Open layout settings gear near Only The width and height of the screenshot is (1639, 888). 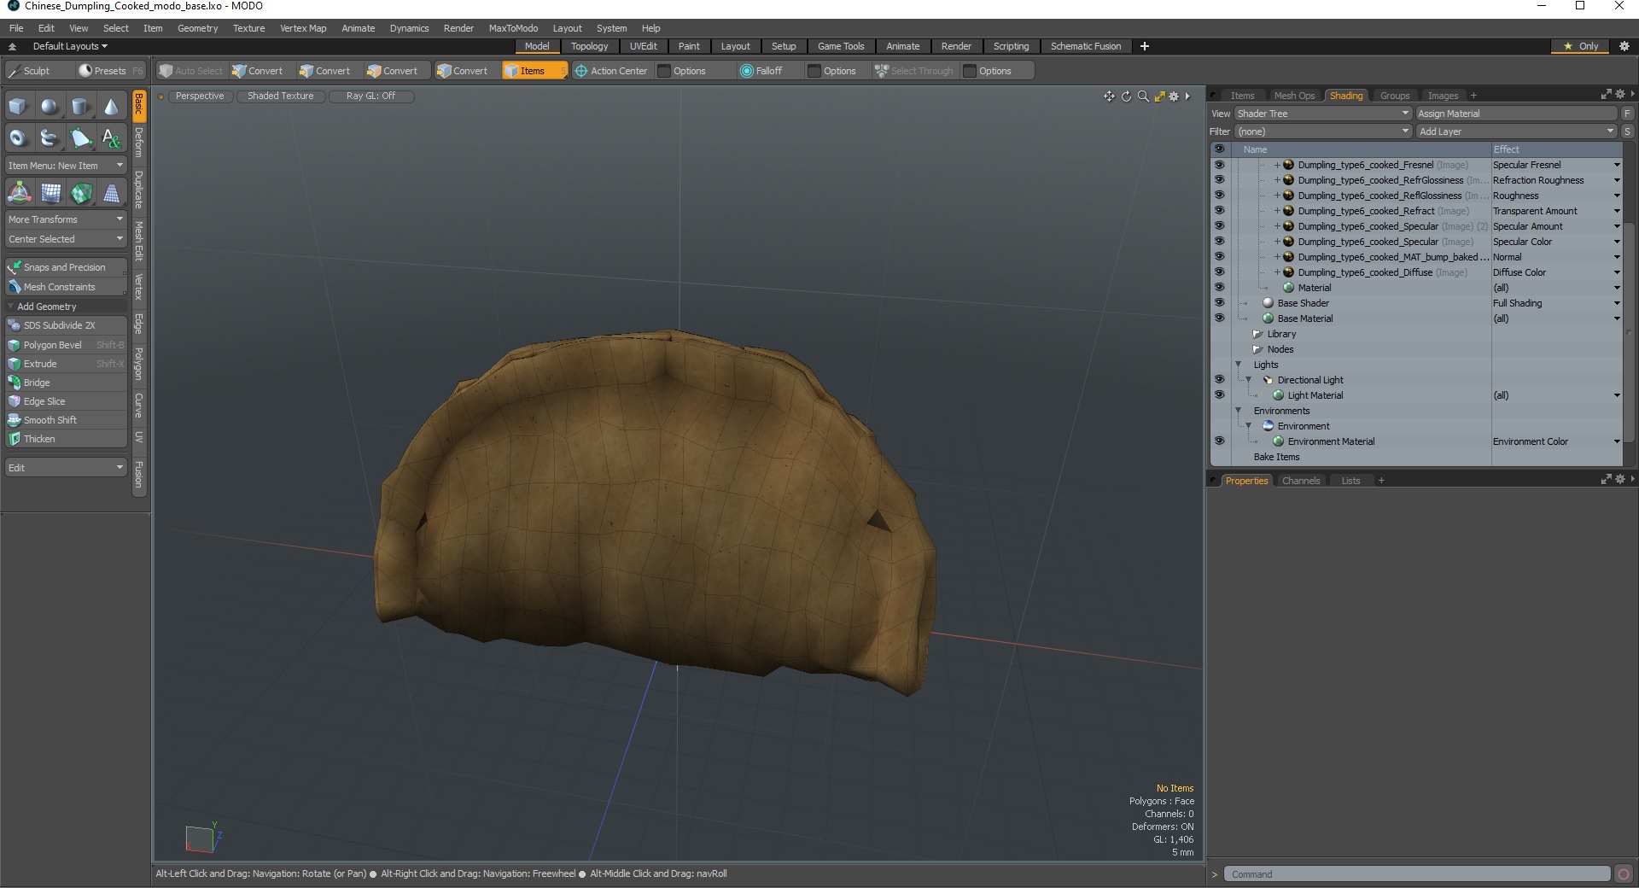click(1624, 46)
